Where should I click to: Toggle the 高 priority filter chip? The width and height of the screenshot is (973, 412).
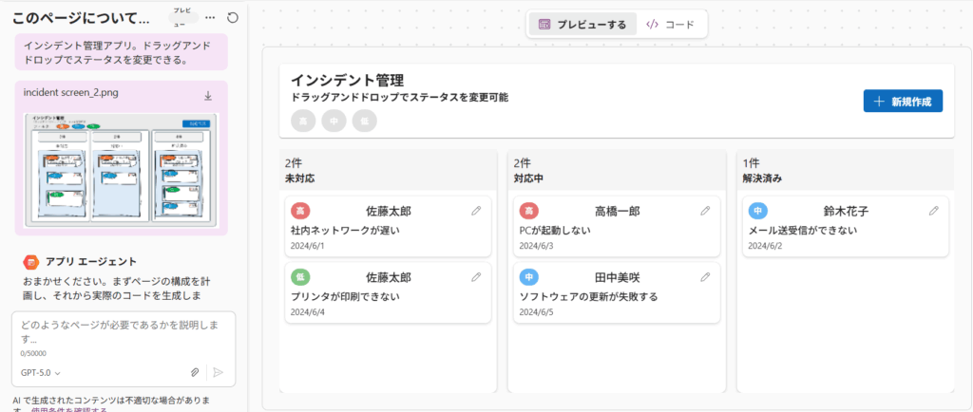303,121
